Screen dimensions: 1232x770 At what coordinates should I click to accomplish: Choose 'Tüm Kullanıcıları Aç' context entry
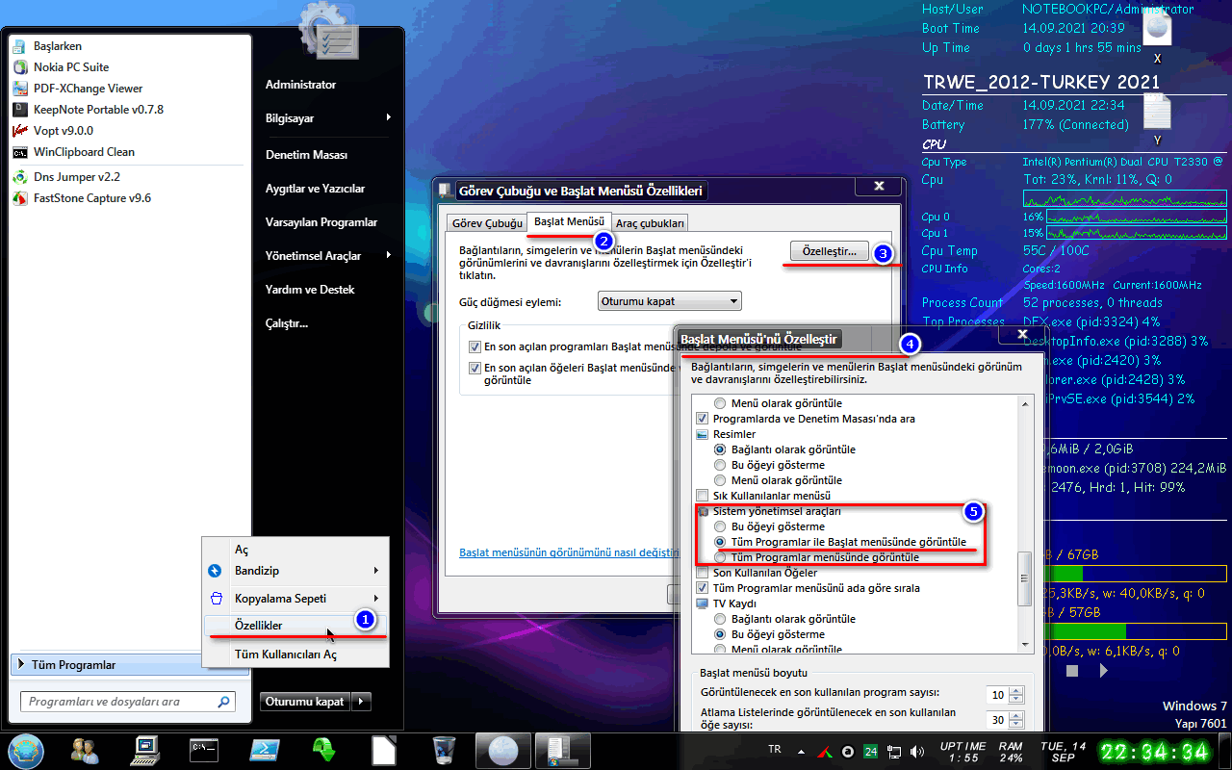pyautogui.click(x=295, y=654)
